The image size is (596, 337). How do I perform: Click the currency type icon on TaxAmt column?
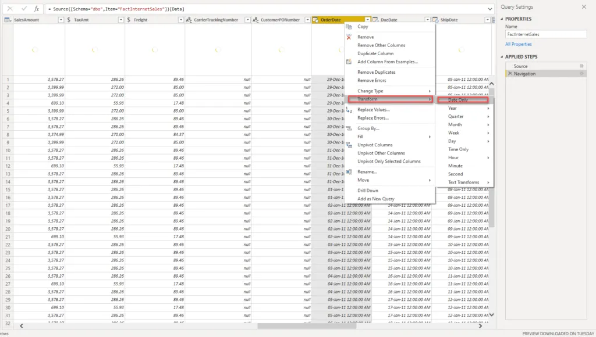(x=70, y=20)
